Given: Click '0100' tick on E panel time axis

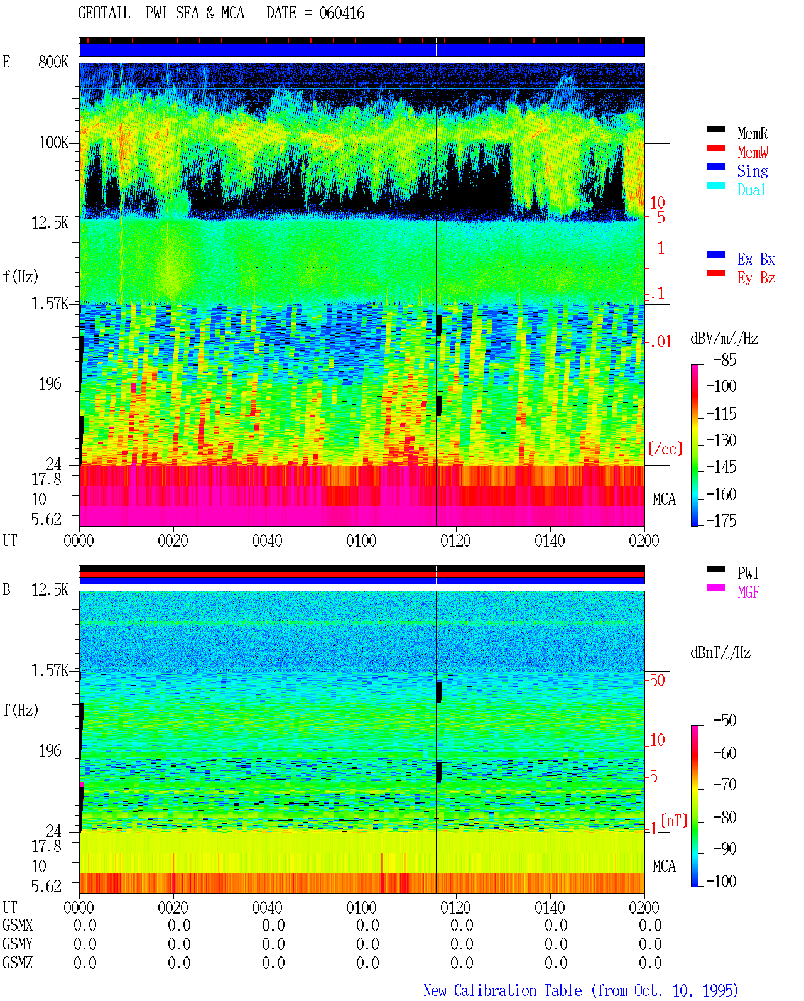Looking at the screenshot, I should point(361,540).
